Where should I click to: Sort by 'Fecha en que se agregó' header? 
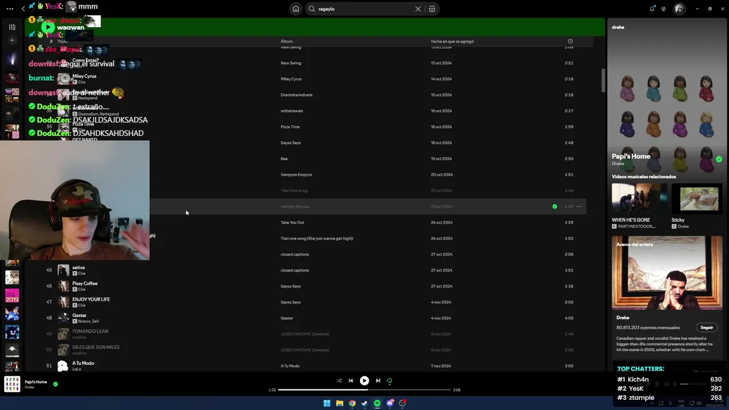tap(452, 41)
